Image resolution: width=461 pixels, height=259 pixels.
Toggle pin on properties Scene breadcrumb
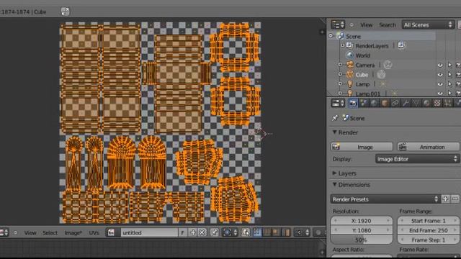(x=335, y=118)
